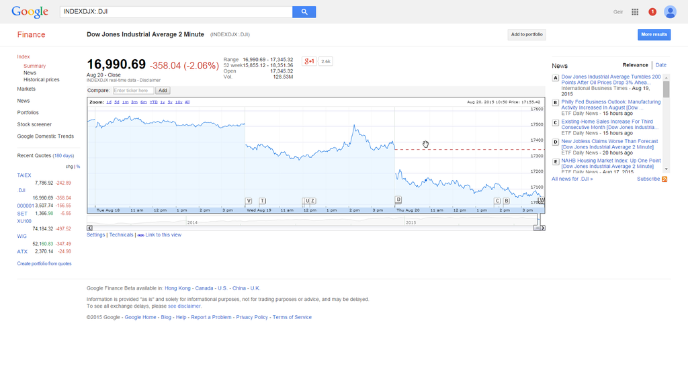Click the chart timeline right scroll arrow

click(x=543, y=228)
